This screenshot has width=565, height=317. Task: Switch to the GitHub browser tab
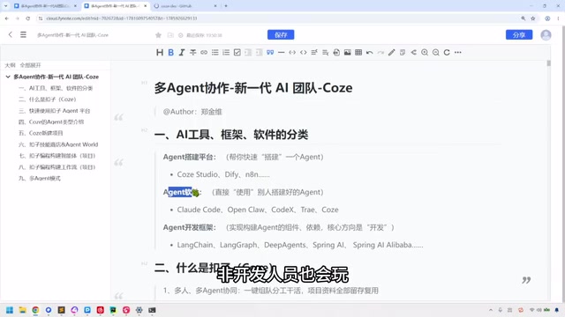185,6
